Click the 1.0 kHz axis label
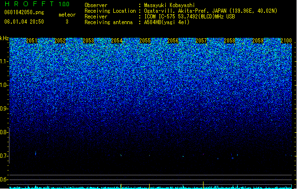Viewport: 297px width, 189px height. tap(4, 85)
